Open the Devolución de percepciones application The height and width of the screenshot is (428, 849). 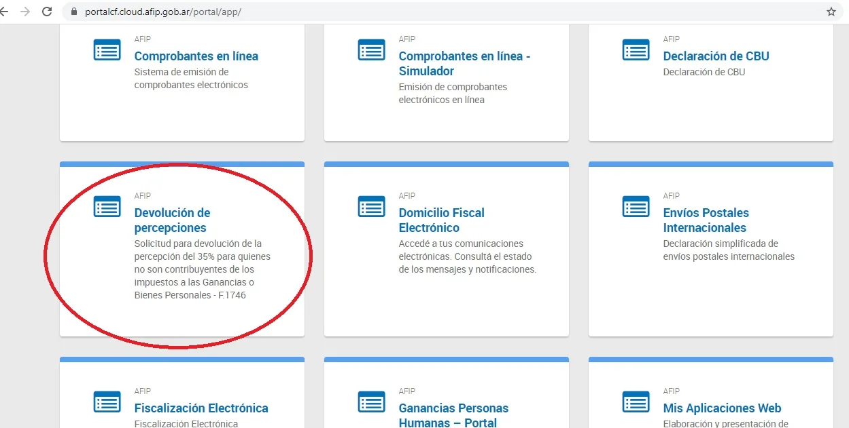[172, 220]
